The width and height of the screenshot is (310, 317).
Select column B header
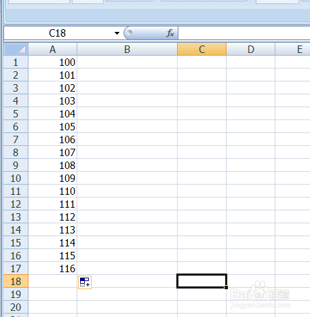[127, 49]
